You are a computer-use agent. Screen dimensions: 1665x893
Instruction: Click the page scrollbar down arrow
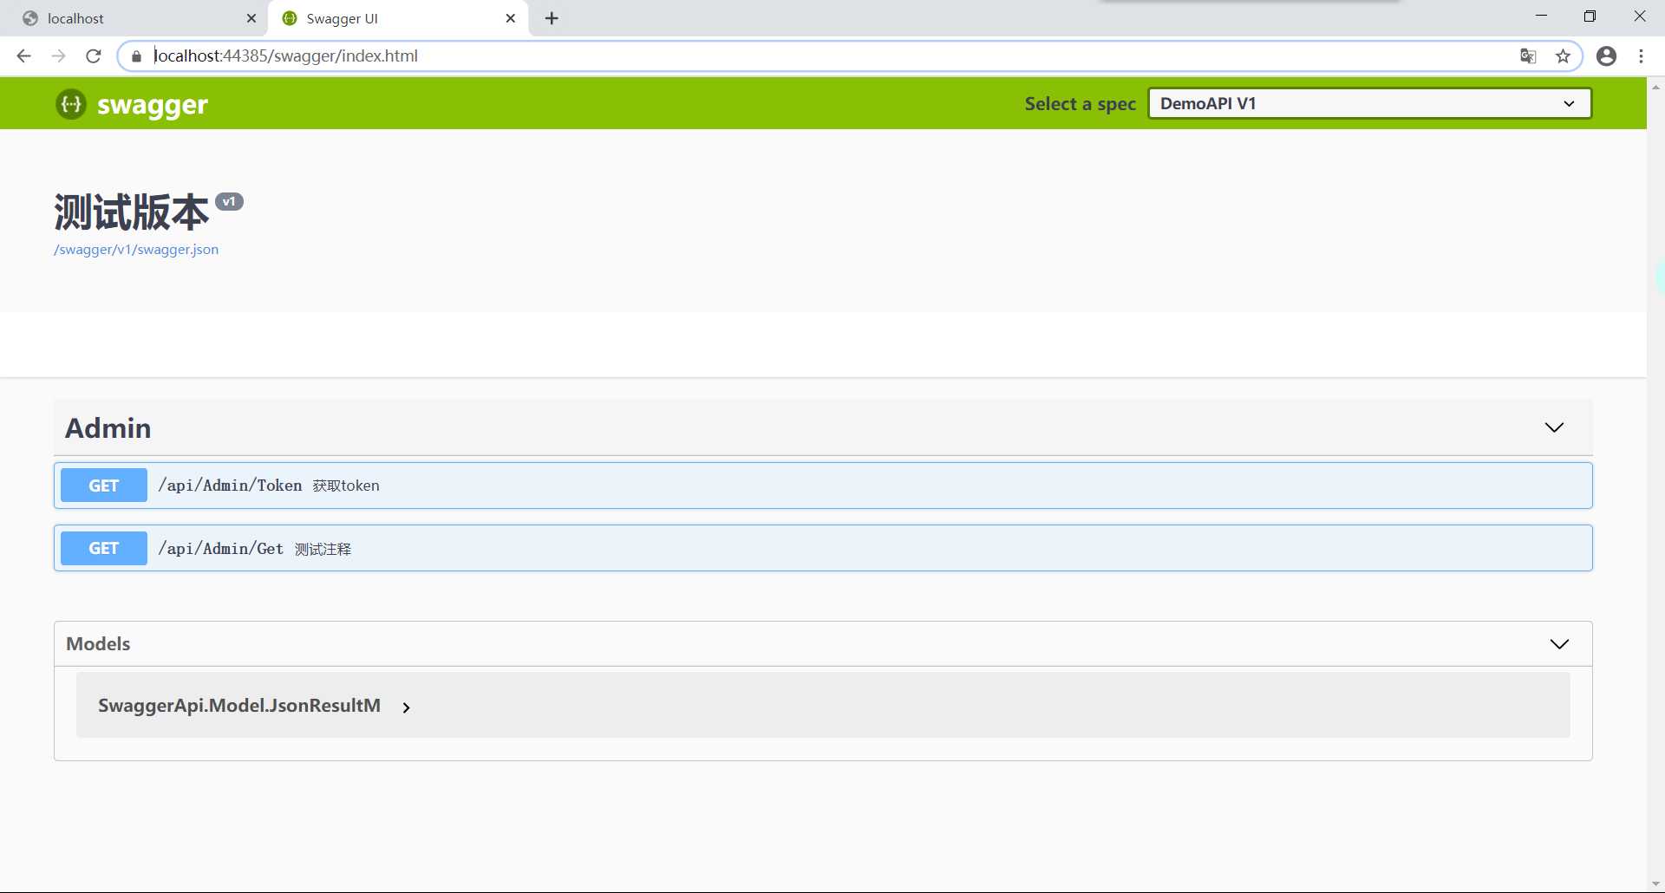1655,884
